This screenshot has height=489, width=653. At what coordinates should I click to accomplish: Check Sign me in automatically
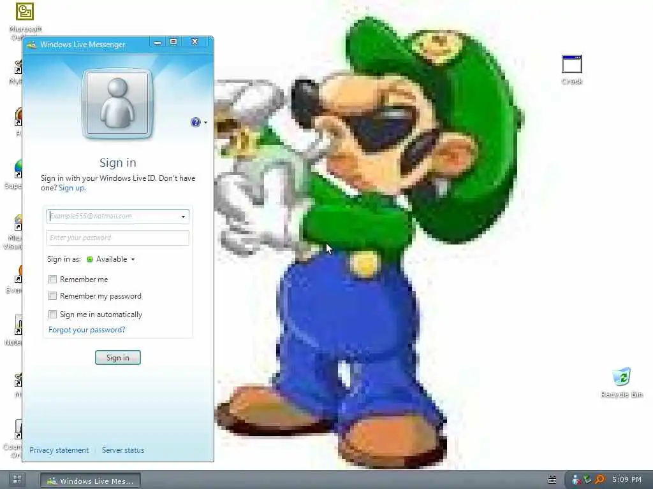point(52,314)
